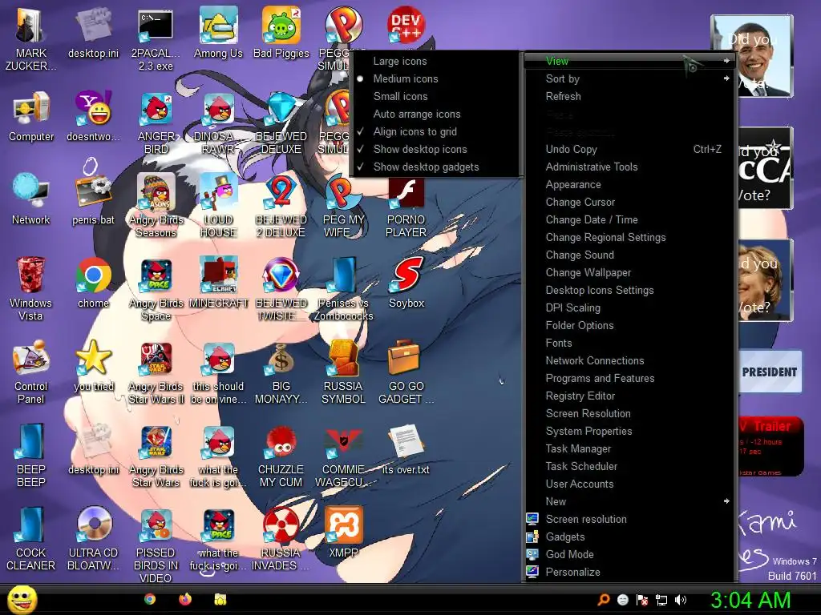Expand the Sort by submenu arrow

[726, 78]
